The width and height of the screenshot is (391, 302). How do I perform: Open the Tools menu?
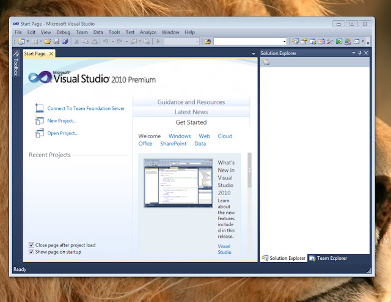point(114,32)
